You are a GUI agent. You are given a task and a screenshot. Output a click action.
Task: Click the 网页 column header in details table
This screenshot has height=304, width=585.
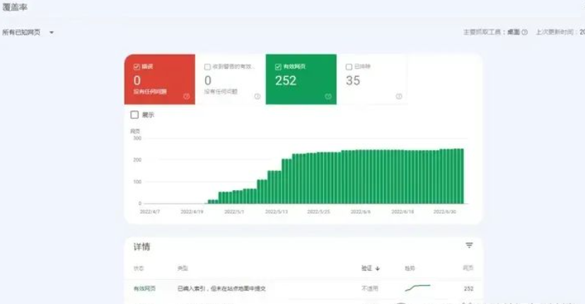pyautogui.click(x=468, y=268)
